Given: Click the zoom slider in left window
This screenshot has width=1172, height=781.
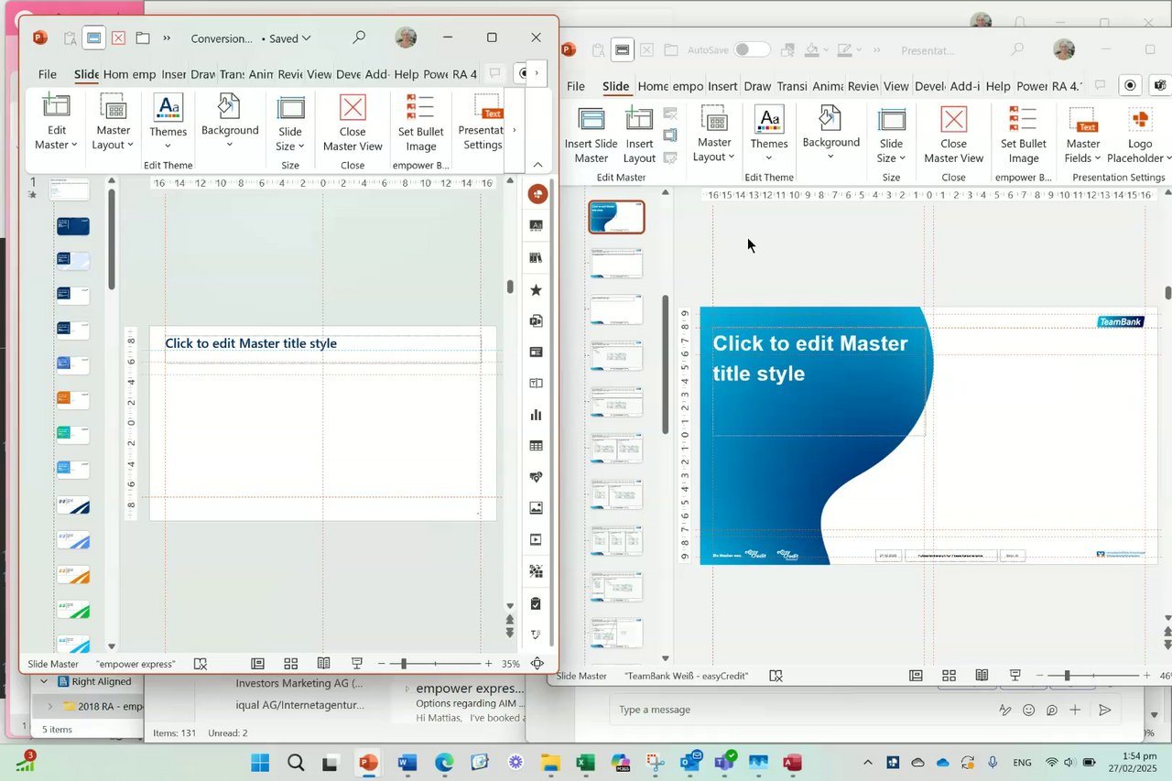Looking at the screenshot, I should click(404, 664).
